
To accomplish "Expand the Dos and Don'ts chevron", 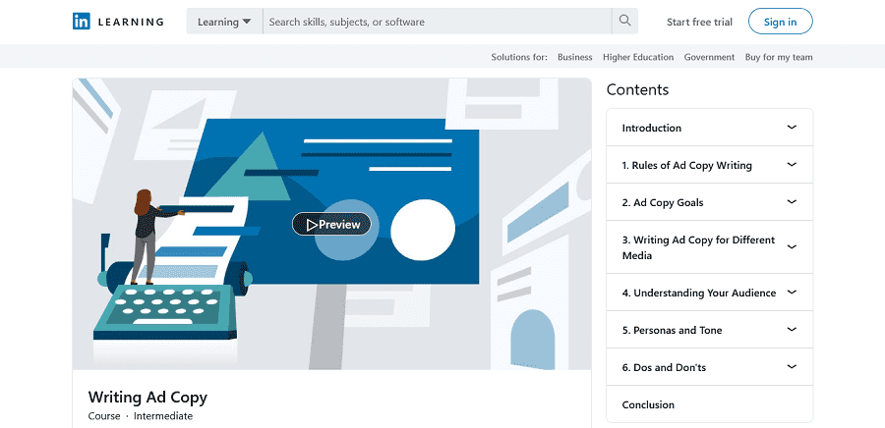I will (x=792, y=367).
